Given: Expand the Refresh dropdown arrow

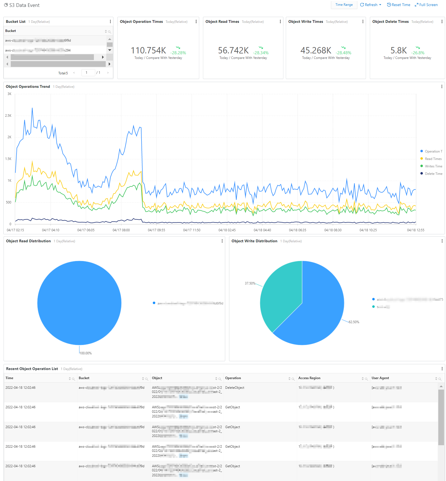Looking at the screenshot, I should coord(380,5).
